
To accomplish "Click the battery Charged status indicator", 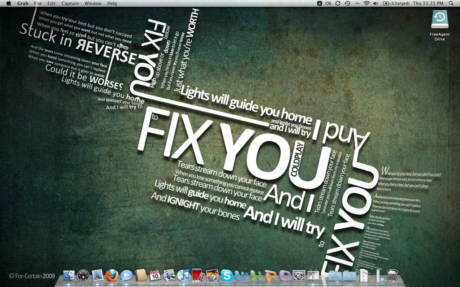I will pos(396,4).
